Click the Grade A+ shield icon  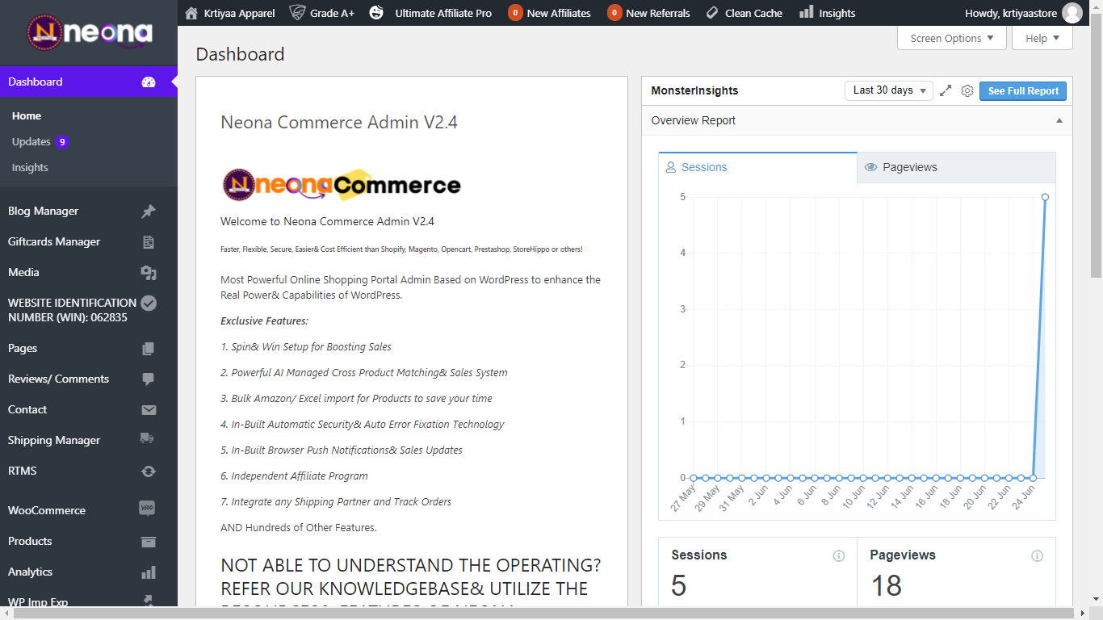tap(297, 13)
